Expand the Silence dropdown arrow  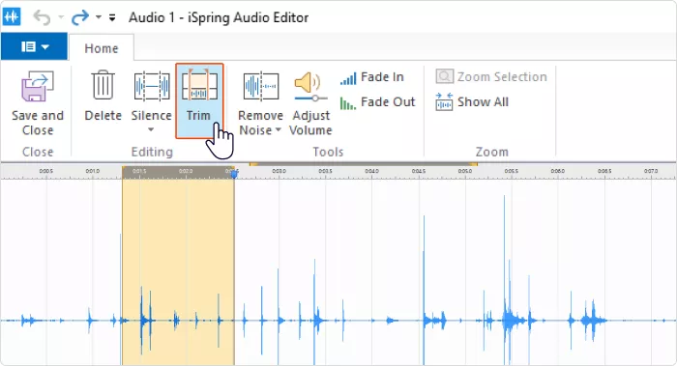coord(151,129)
